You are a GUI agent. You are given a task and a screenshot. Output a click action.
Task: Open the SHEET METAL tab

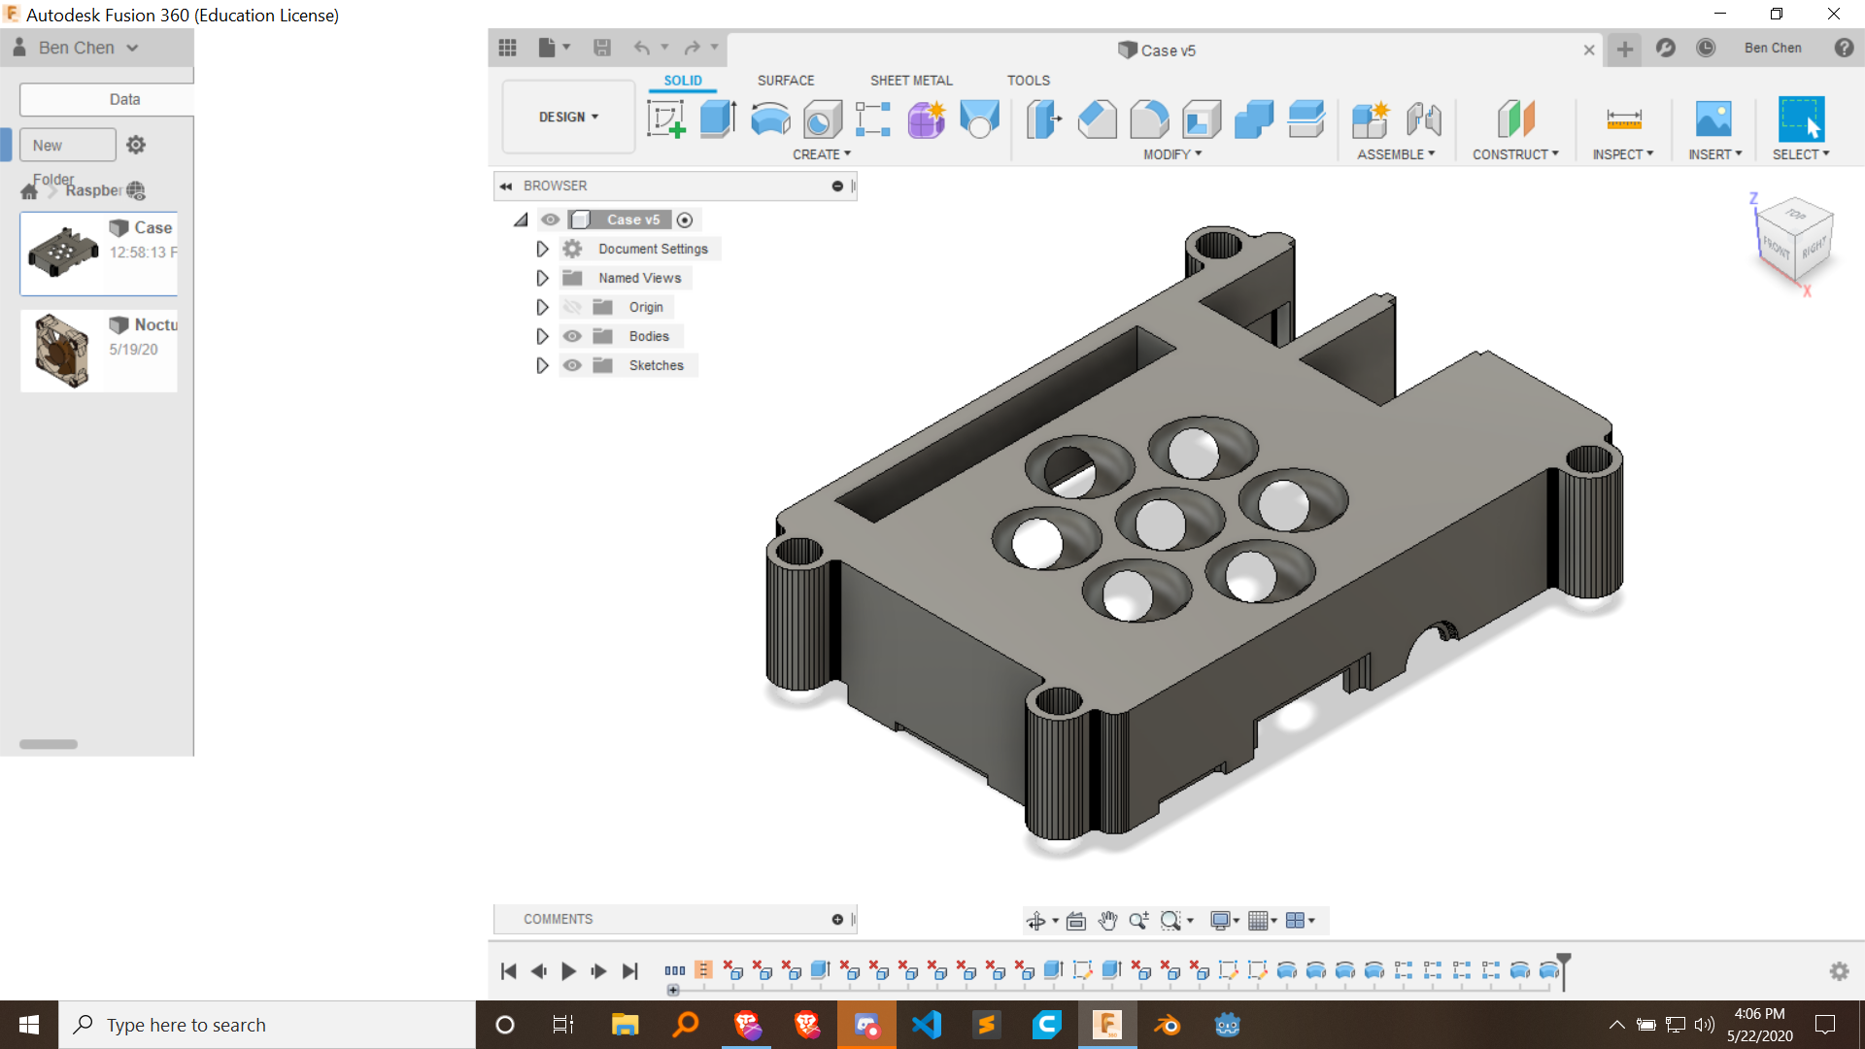[x=910, y=81]
